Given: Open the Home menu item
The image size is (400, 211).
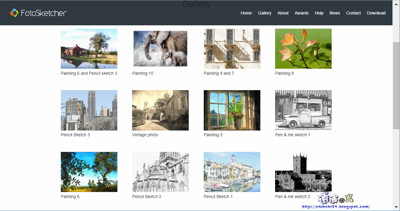Looking at the screenshot, I should pos(246,13).
